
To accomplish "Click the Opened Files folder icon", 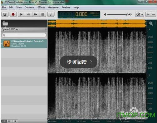I will [5, 23].
